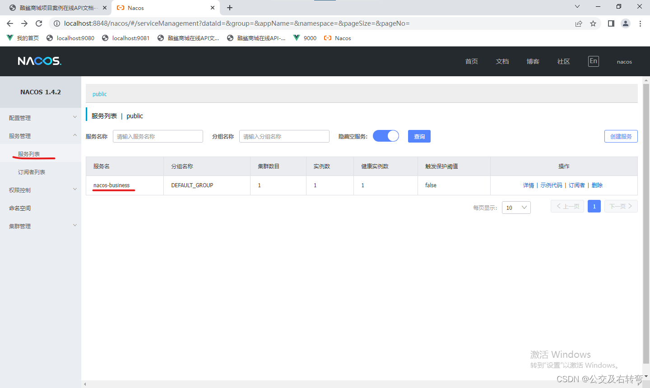Click the 创建服务 button

[x=621, y=136]
